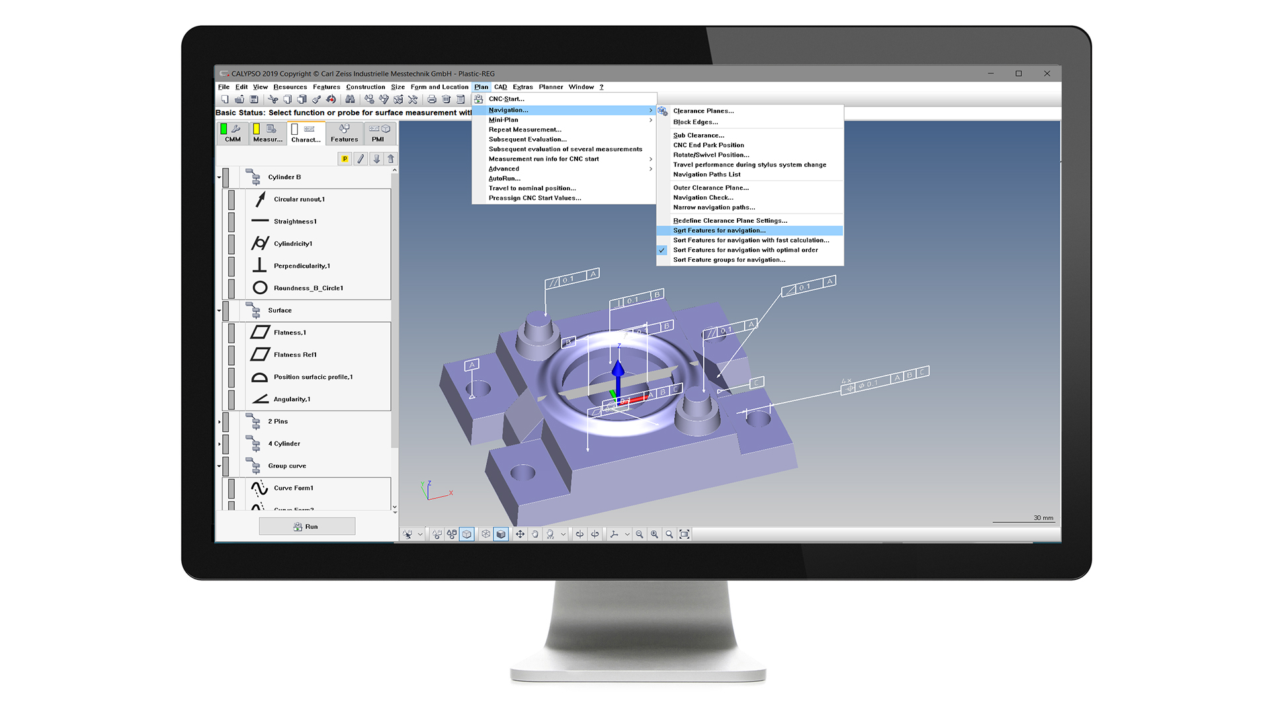Image resolution: width=1270 pixels, height=714 pixels.
Task: Choose Clearance Planes... entry
Action: [749, 111]
